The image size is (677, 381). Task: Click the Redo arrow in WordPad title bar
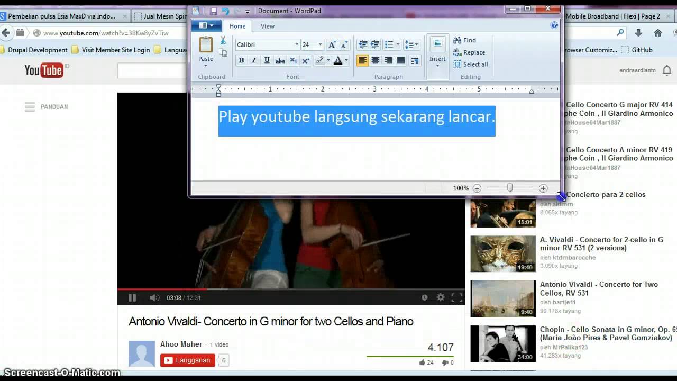tap(237, 11)
